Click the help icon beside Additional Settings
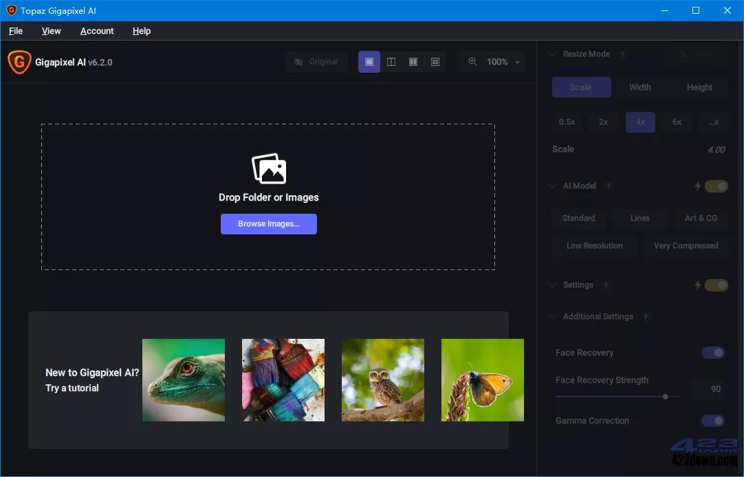Screen dimensions: 744x477 click(x=646, y=317)
